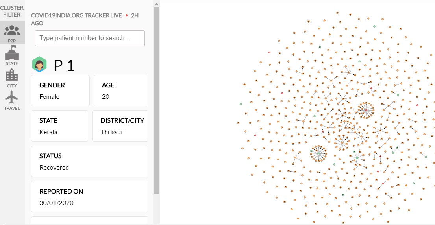Focus the patient number search field

point(90,38)
